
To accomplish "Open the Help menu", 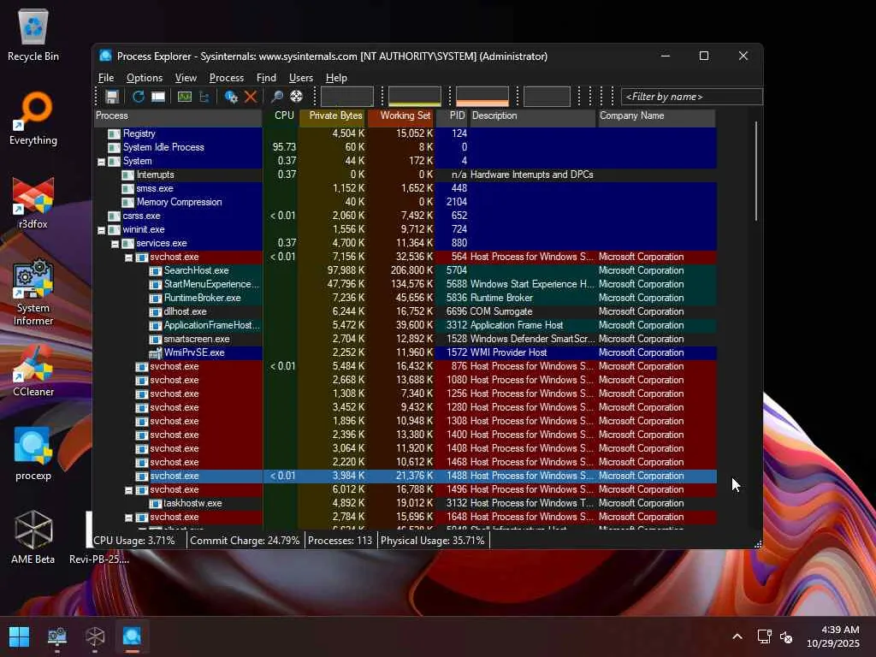I will tap(336, 78).
